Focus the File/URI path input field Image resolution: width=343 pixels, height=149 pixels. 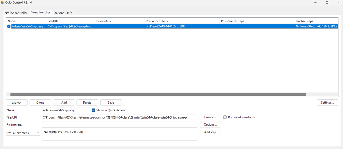point(120,117)
